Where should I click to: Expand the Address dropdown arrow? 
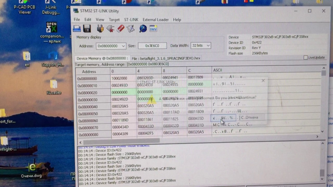[123, 46]
